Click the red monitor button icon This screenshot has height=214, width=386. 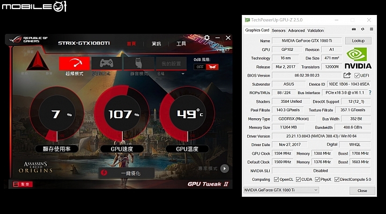point(23,184)
